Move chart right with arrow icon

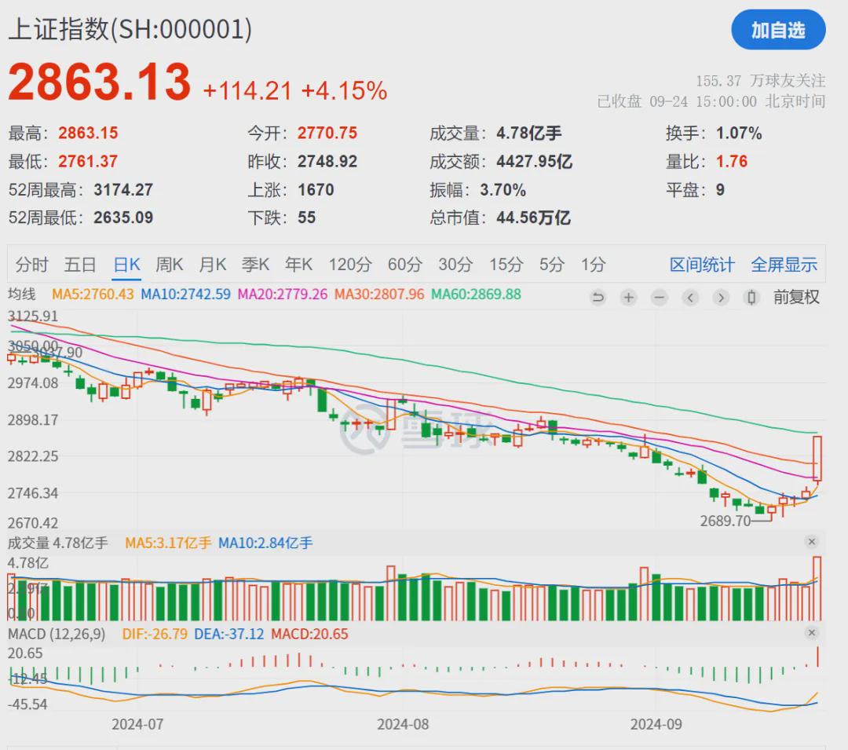click(x=721, y=298)
